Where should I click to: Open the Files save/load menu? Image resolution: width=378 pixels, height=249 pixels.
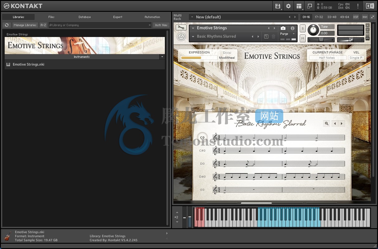(278, 6)
